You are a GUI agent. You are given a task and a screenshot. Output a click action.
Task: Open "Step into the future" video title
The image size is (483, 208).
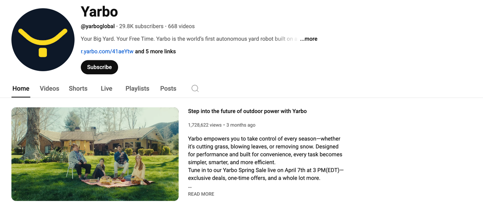coord(247,111)
